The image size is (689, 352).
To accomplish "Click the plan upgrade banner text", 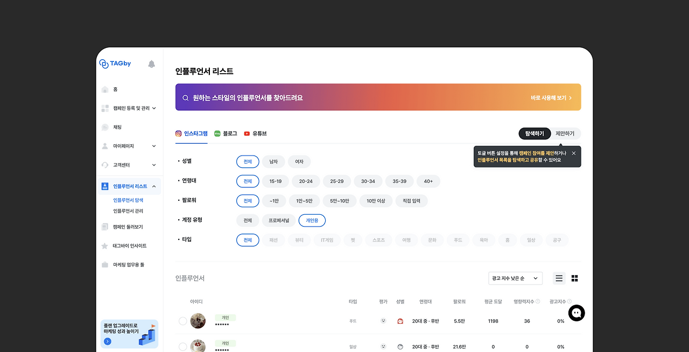I will coord(121,328).
